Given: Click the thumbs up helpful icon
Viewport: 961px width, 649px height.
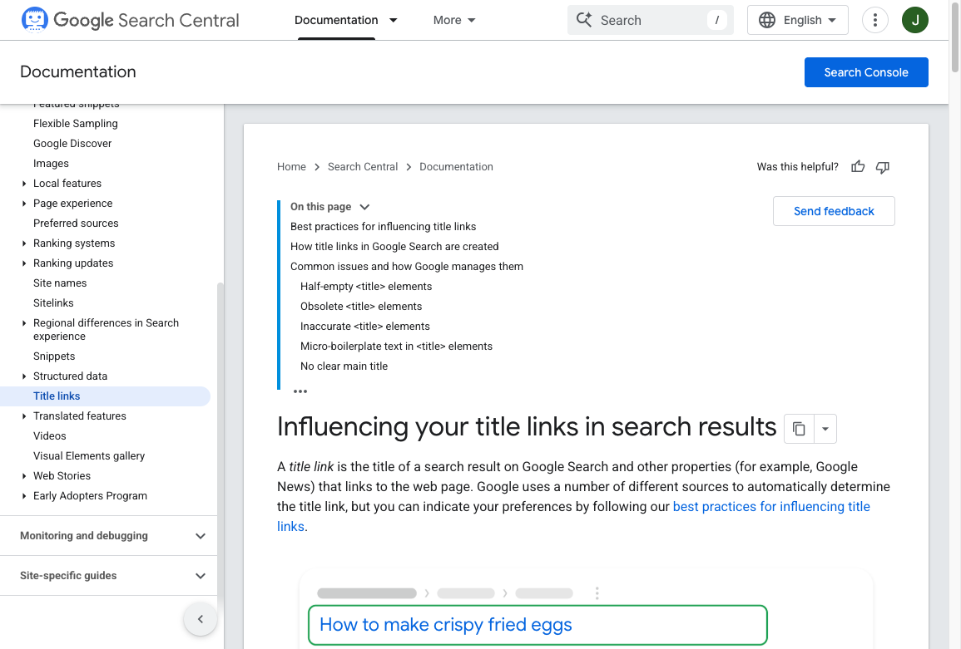Looking at the screenshot, I should [858, 166].
